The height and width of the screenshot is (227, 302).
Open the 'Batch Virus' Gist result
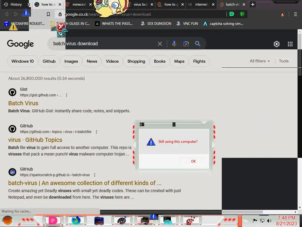pyautogui.click(x=23, y=103)
